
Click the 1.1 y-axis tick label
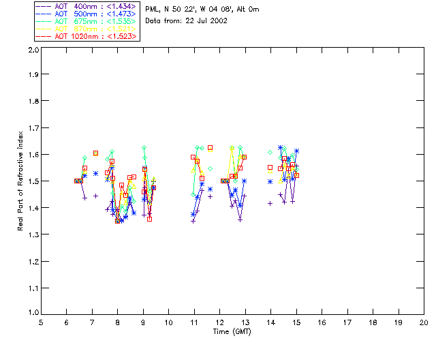[33, 288]
